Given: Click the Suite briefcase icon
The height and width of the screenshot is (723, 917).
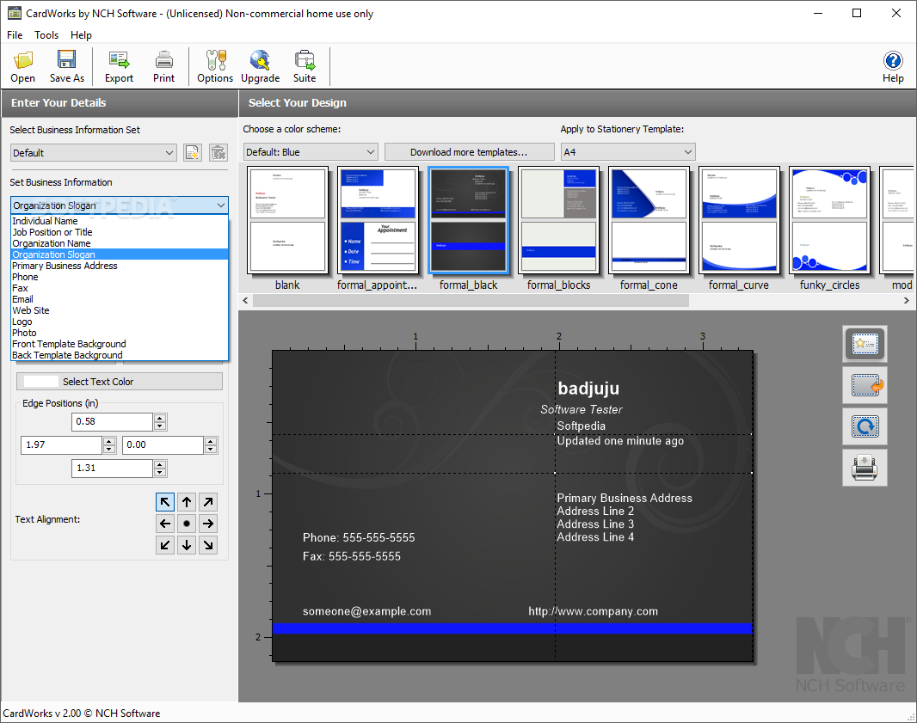Looking at the screenshot, I should 305,66.
